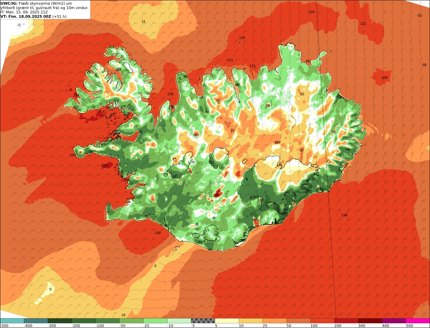The image size is (430, 328).
Task: Select the map value 55
Action: 334,132
